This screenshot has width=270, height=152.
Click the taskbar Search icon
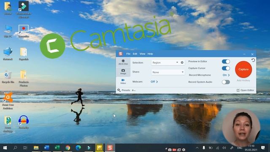(x=15, y=148)
